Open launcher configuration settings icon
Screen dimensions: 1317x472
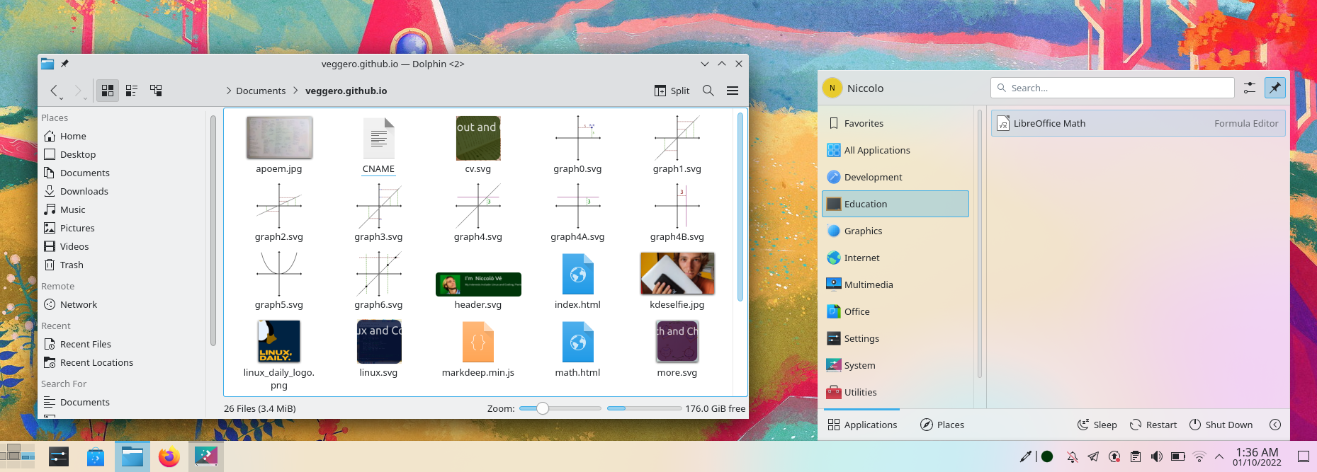(x=1250, y=88)
